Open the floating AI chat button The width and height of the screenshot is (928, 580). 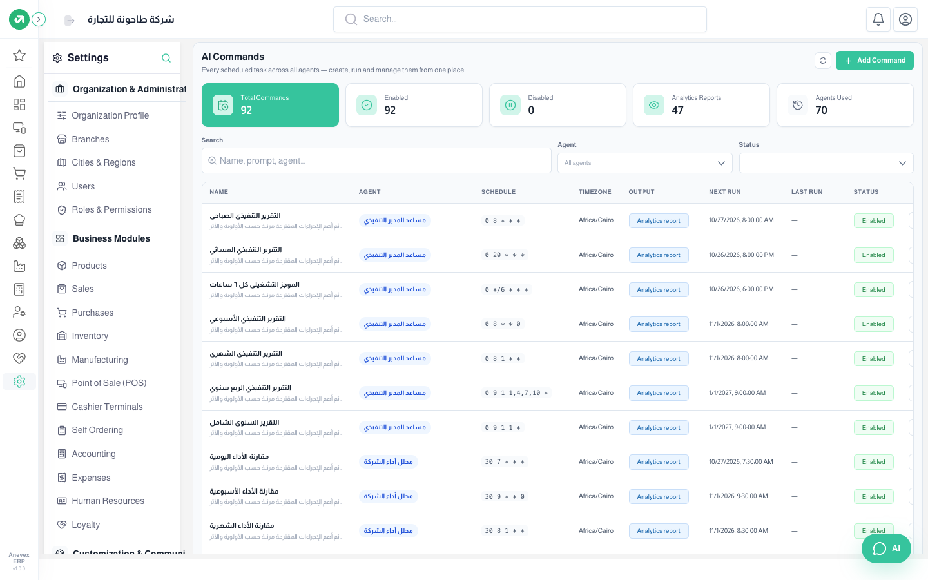(x=886, y=548)
